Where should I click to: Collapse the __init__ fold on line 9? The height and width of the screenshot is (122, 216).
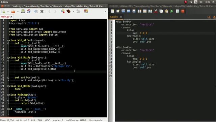click(x=8, y=43)
